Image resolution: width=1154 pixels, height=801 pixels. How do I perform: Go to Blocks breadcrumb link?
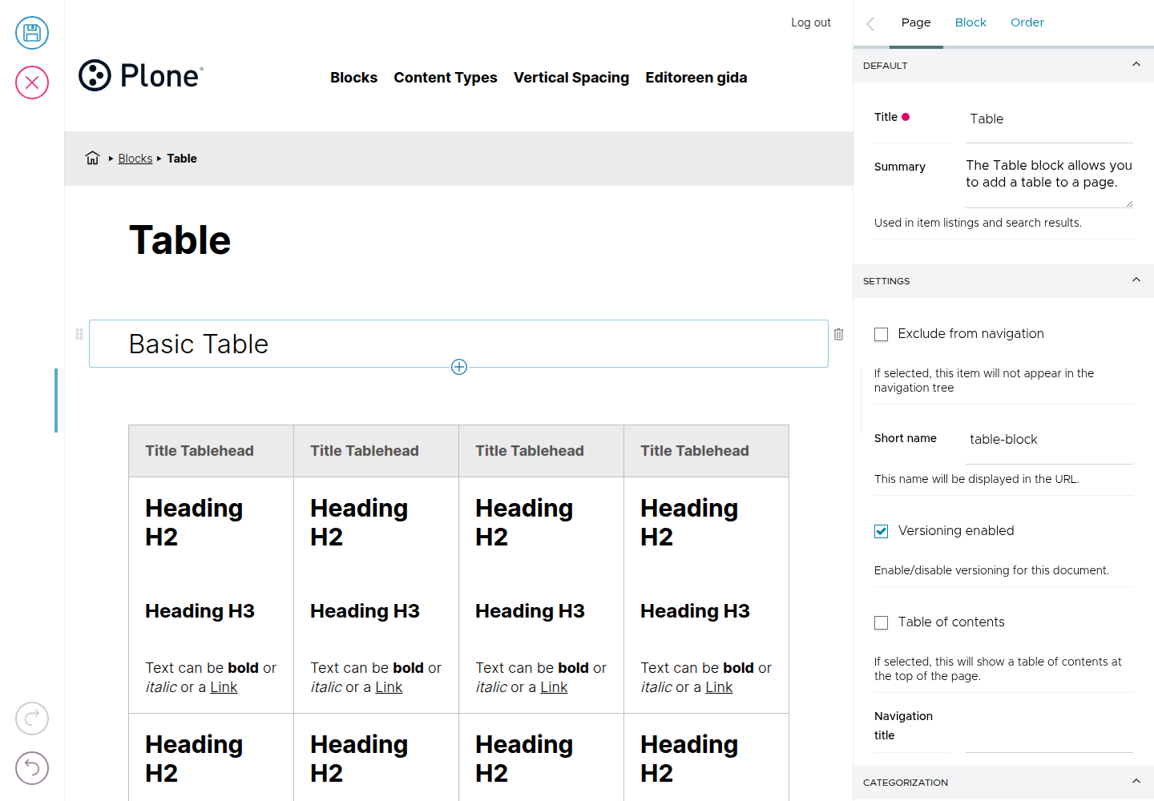point(135,159)
